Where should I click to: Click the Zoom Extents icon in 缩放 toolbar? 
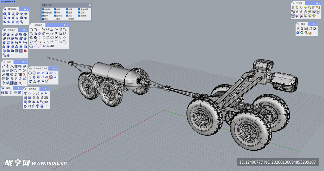(x=3, y=92)
